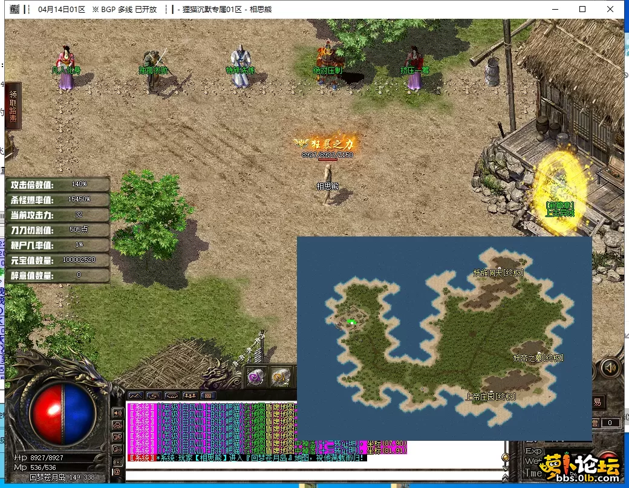629x488 pixels.
Task: Click the Exp label in status panel
Action: [x=533, y=451]
